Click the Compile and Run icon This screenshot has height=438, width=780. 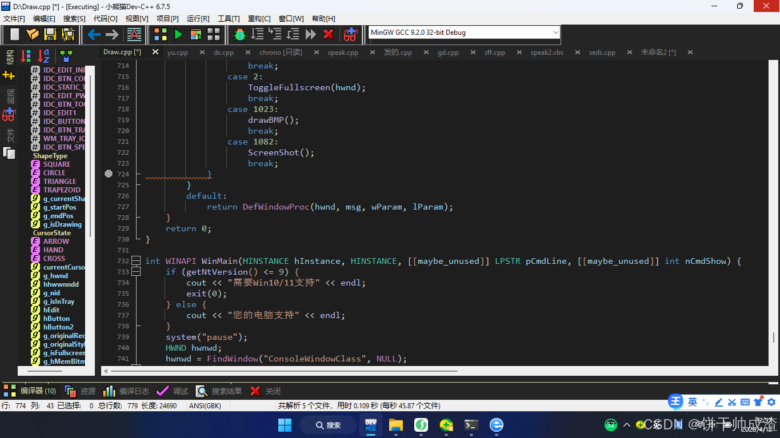click(x=196, y=34)
